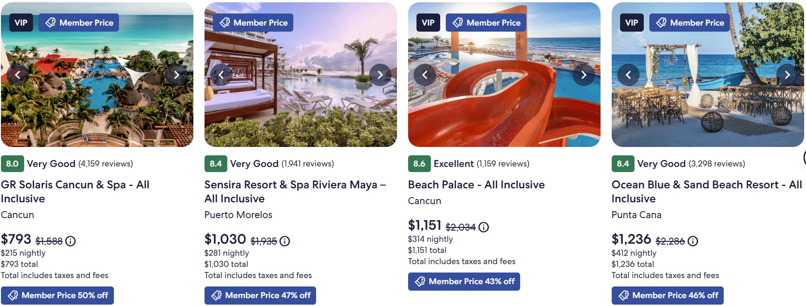Click the info icon beside Sensira's $1,030 price
806x306 pixels.
click(284, 241)
